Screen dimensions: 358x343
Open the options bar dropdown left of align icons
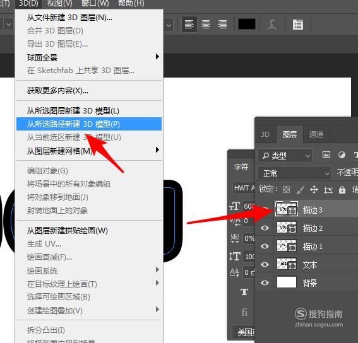coord(169,25)
